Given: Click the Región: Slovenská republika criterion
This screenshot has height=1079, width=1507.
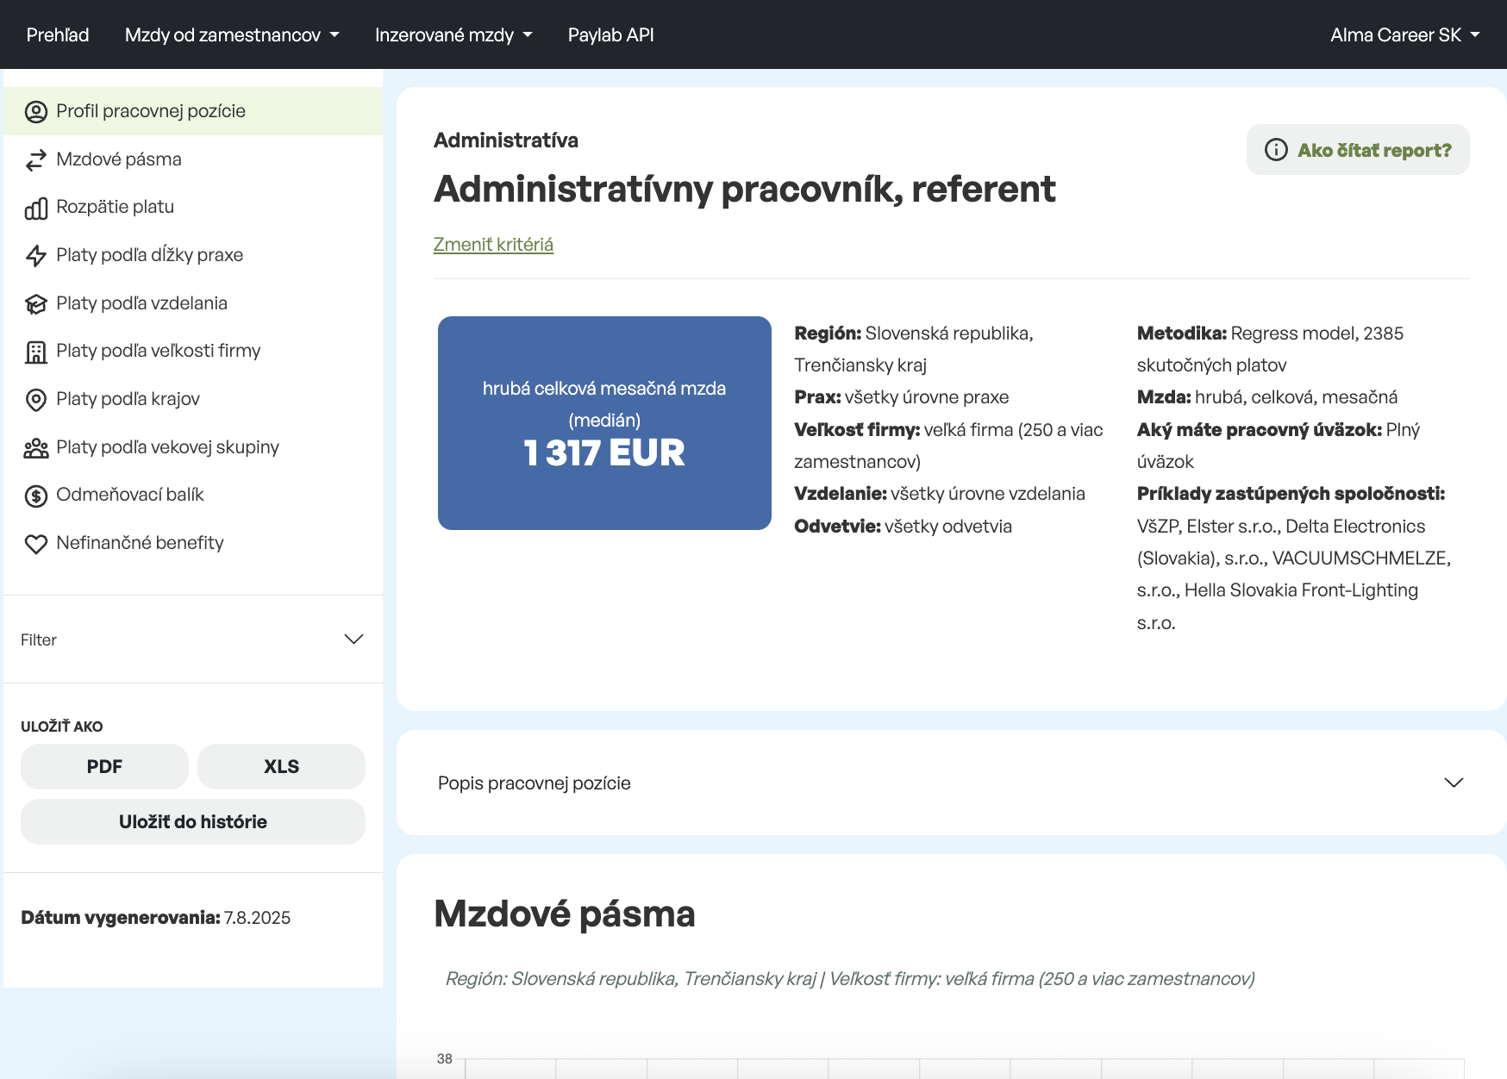Looking at the screenshot, I should tap(914, 349).
